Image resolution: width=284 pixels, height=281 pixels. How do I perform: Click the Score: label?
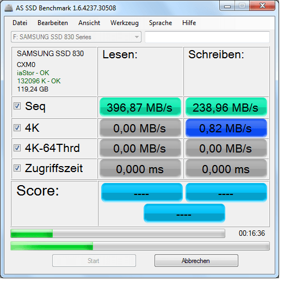pyautogui.click(x=38, y=191)
